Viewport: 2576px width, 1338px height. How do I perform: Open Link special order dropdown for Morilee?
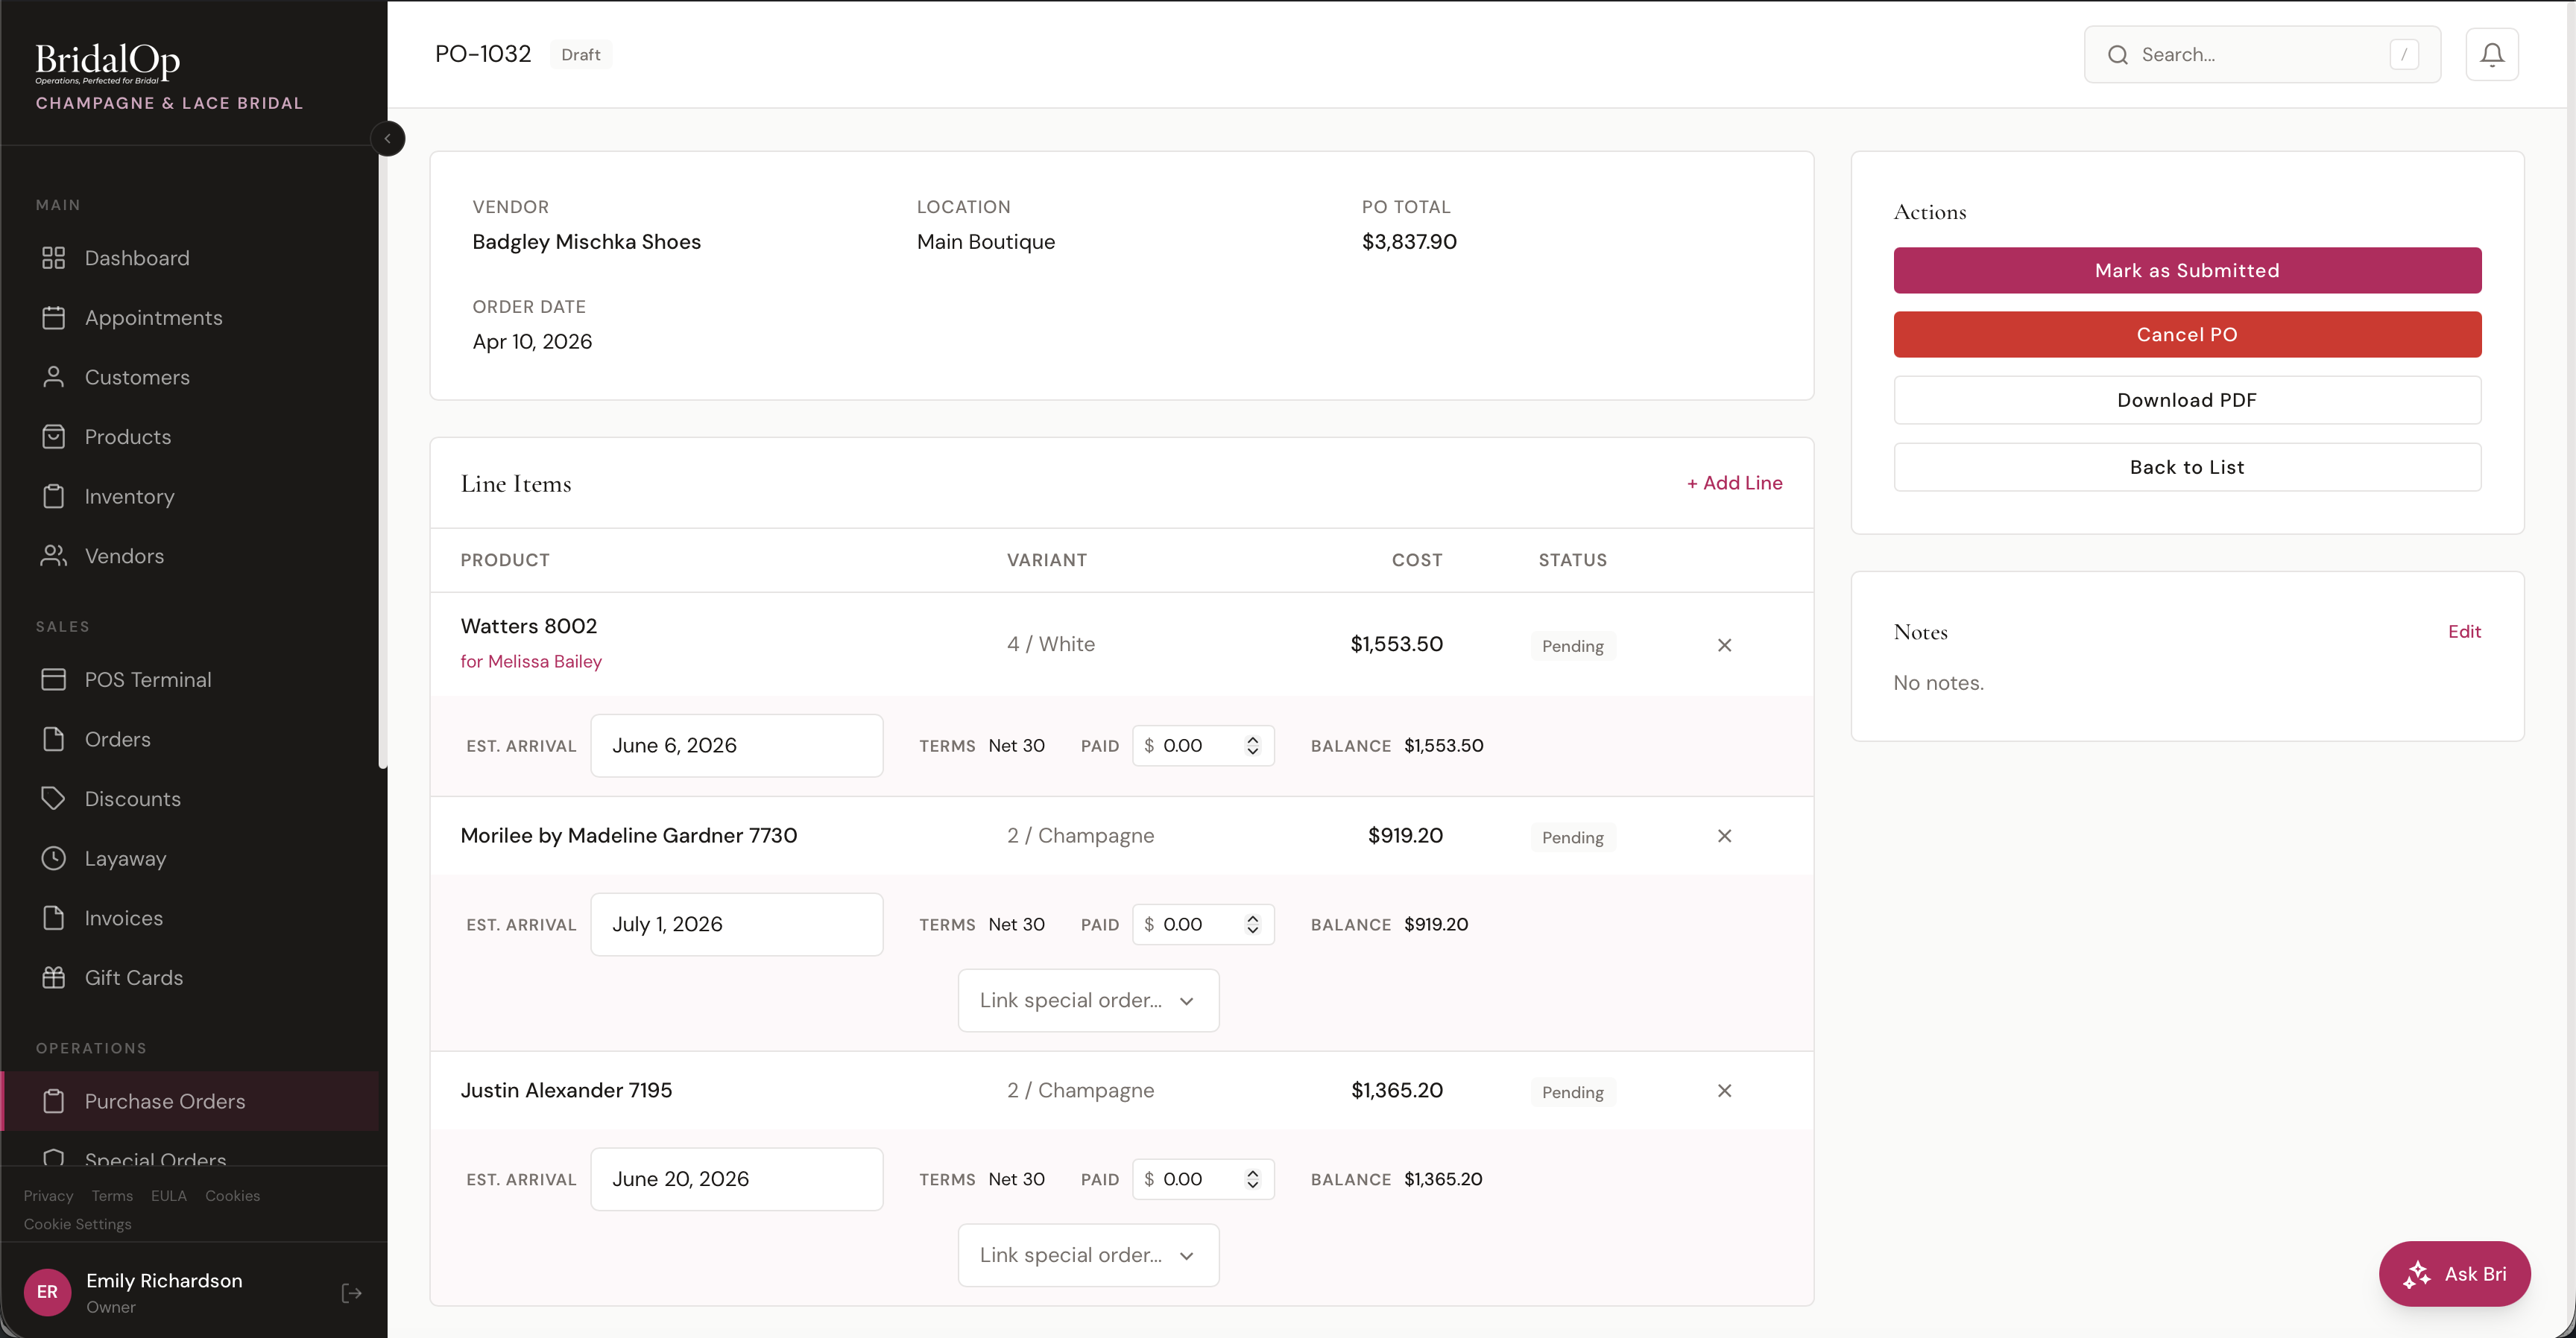[x=1088, y=1001]
